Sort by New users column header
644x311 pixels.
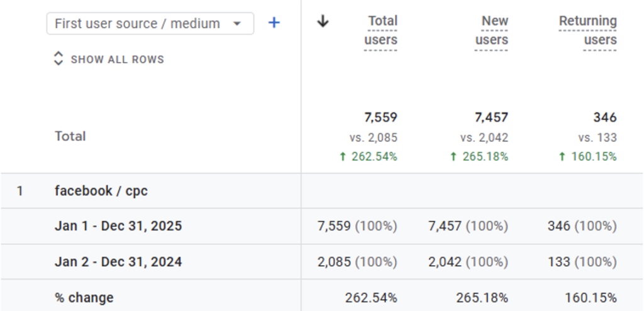click(491, 30)
